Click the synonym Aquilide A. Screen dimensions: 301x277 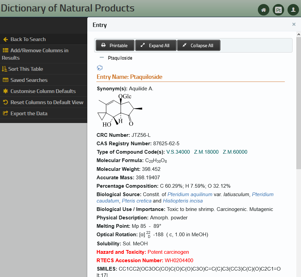[141, 89]
